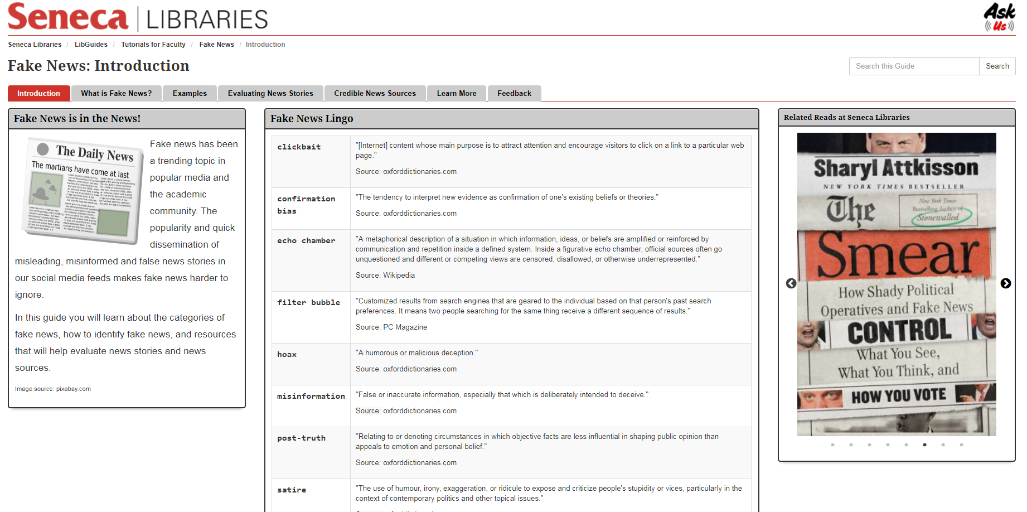Open the Learn More tab
Viewport: 1027px width, 512px height.
[457, 93]
